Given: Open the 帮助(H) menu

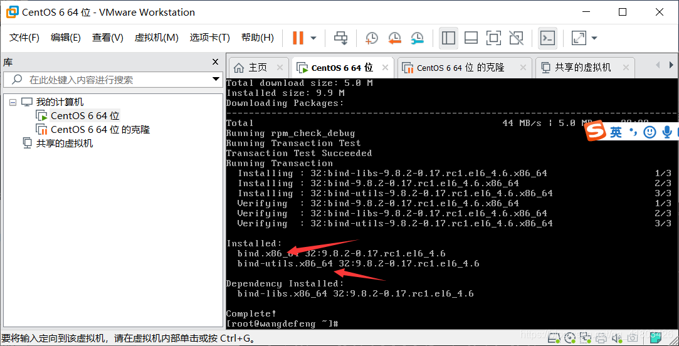Looking at the screenshot, I should 257,38.
